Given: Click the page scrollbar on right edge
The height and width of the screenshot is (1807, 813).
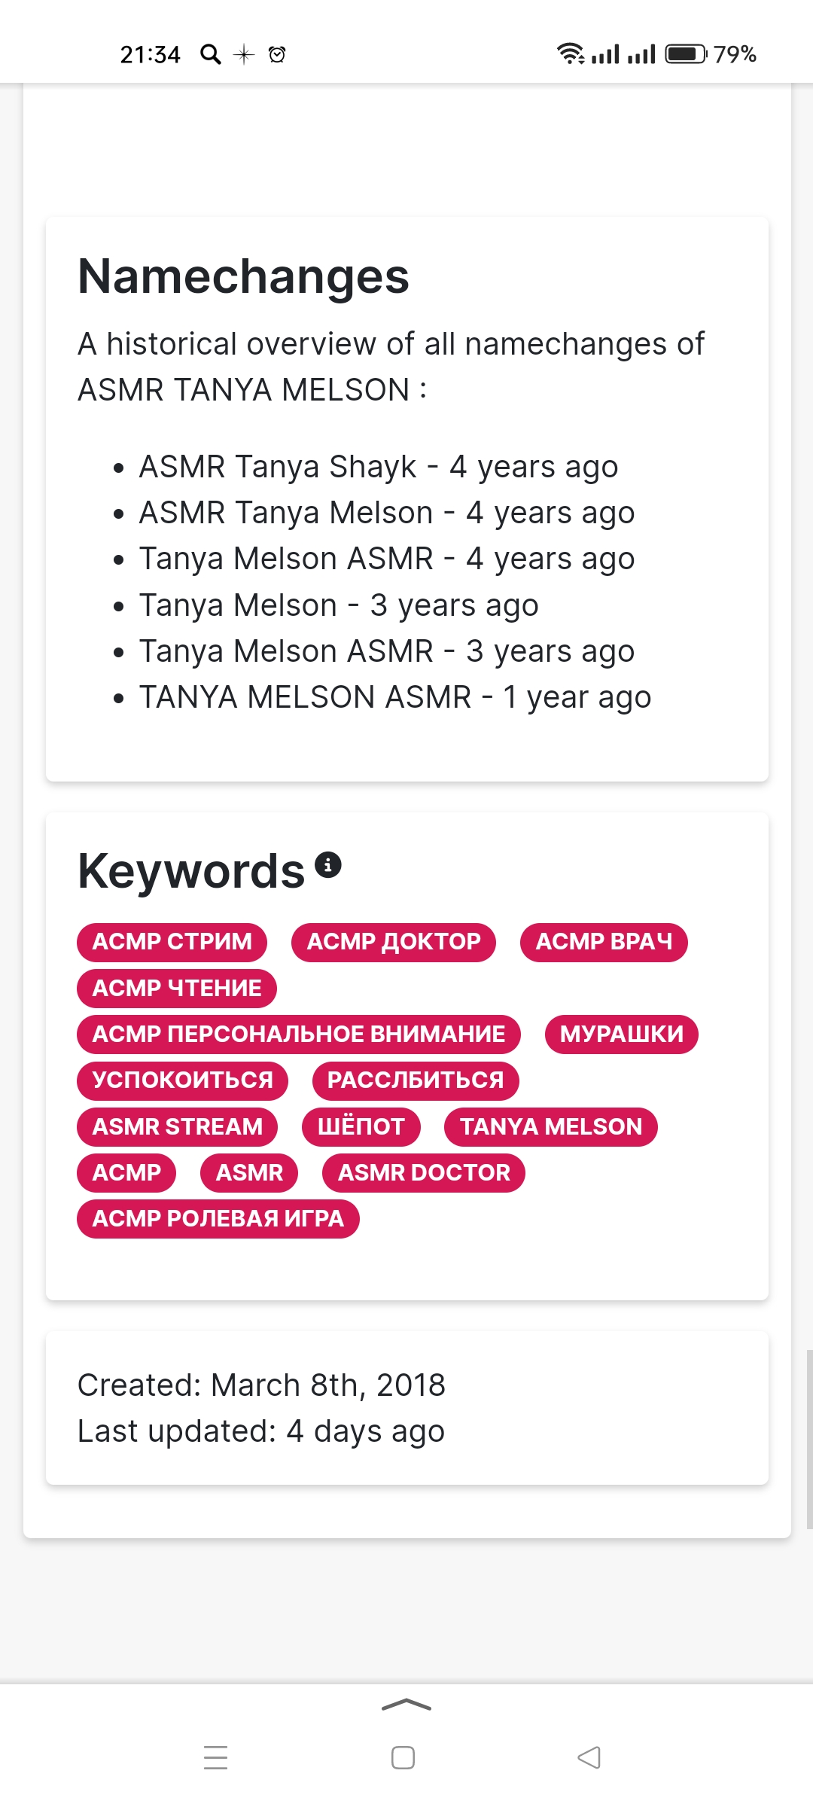Looking at the screenshot, I should [809, 1438].
